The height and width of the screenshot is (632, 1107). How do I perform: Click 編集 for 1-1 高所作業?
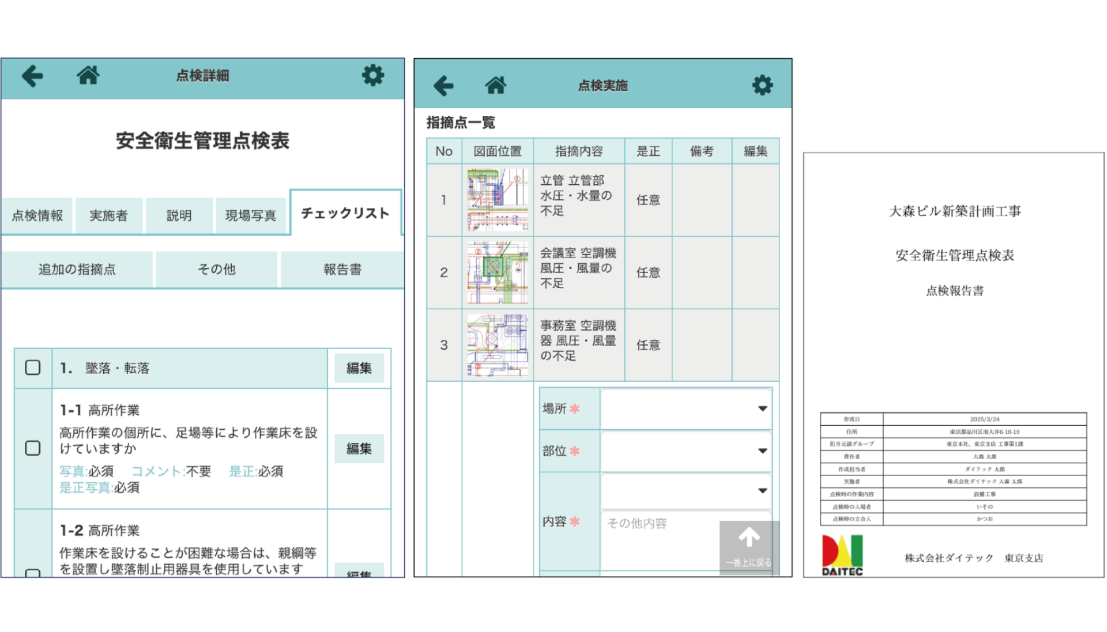click(359, 449)
